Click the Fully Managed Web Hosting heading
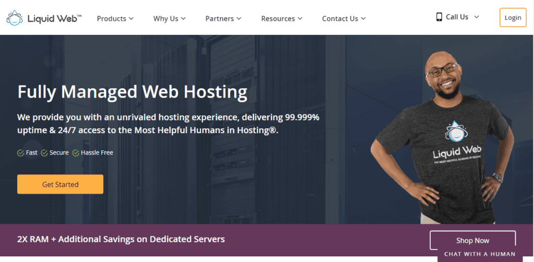 [132, 92]
